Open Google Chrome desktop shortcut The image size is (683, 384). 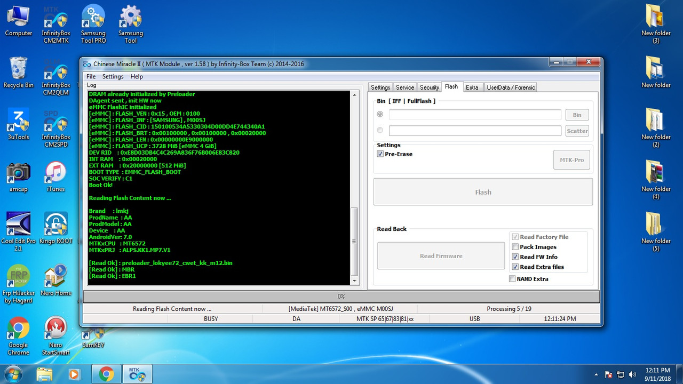point(18,337)
